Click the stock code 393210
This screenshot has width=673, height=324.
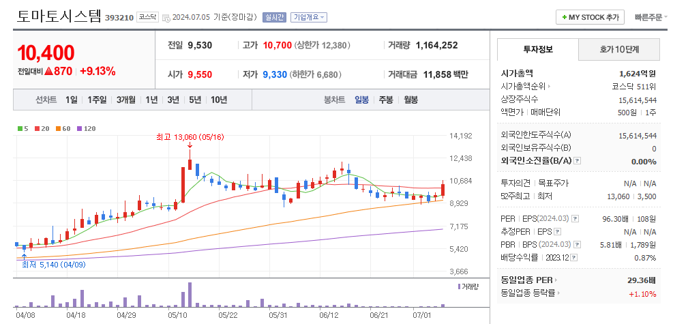(x=119, y=18)
